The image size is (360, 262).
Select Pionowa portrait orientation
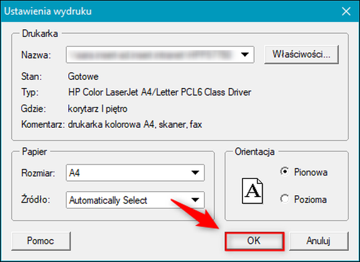(x=285, y=172)
